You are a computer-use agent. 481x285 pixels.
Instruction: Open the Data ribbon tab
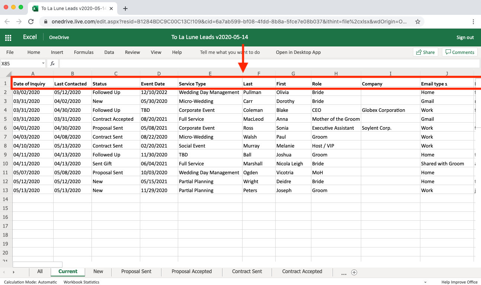(109, 52)
